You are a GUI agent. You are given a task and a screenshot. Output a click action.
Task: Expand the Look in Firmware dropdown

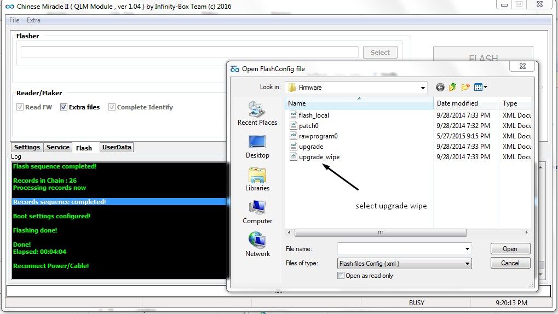[423, 88]
